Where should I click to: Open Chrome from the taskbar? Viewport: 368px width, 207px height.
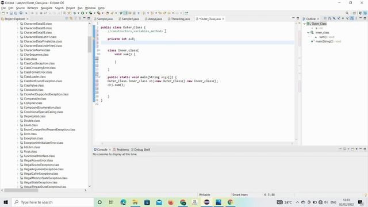(x=231, y=202)
